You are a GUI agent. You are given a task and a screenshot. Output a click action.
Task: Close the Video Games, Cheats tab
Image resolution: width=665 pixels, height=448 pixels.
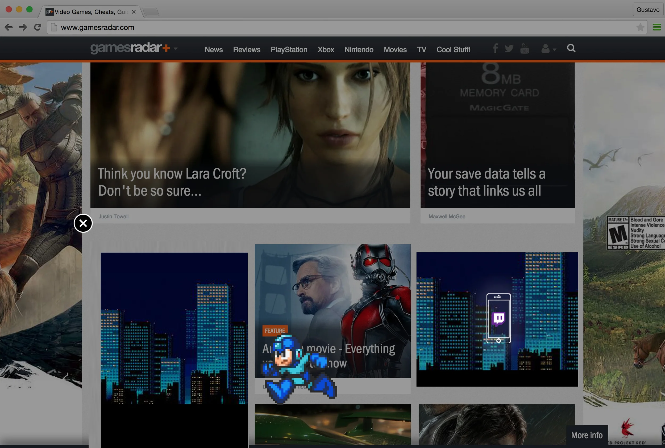134,12
